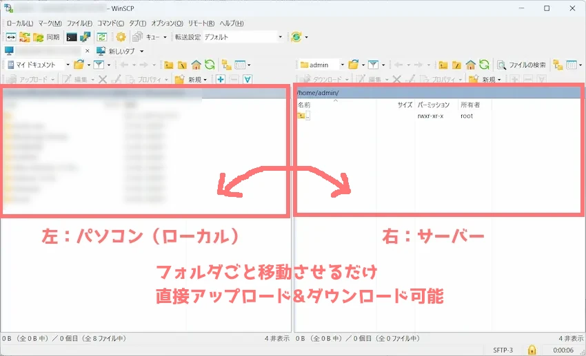The image size is (586, 356).
Task: Close the current session tab
Action: click(87, 51)
